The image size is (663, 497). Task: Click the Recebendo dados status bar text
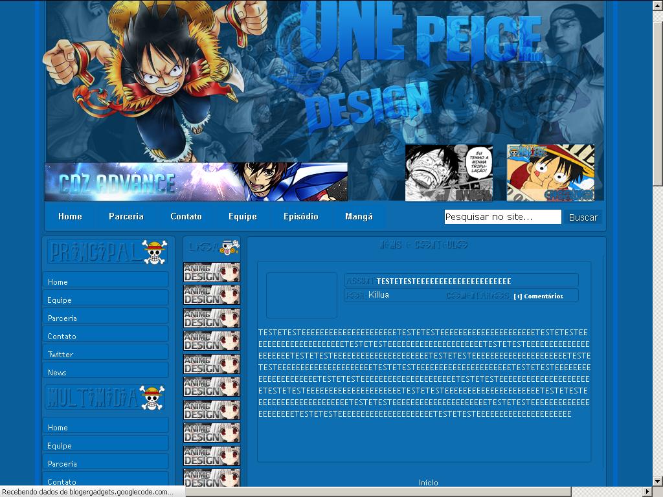[88, 492]
